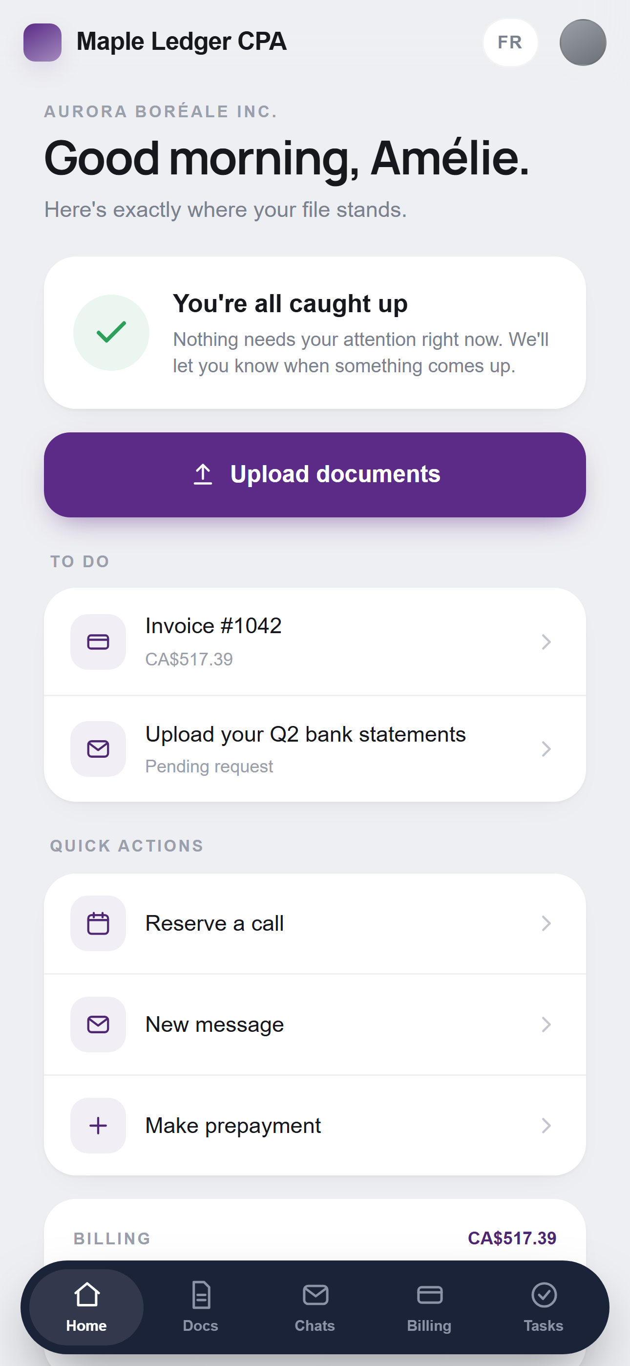630x1366 pixels.
Task: Open the Billing CA$517.39 balance
Action: pyautogui.click(x=512, y=1238)
